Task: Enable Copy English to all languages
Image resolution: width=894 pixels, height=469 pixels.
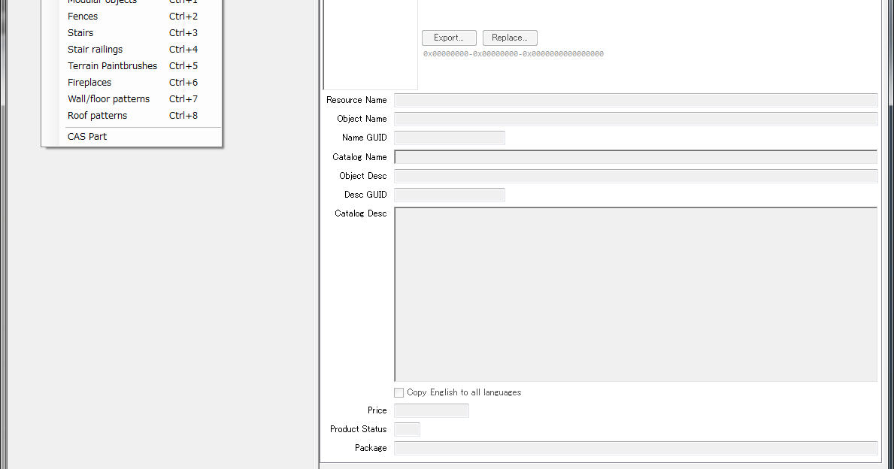Action: click(x=399, y=392)
